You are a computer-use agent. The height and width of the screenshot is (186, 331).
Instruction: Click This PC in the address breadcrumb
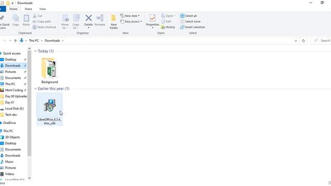34,41
